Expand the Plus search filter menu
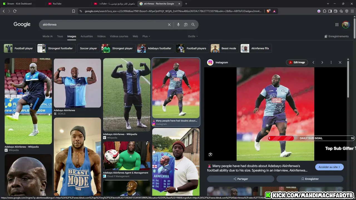This screenshot has width=356, height=200. click(146, 36)
